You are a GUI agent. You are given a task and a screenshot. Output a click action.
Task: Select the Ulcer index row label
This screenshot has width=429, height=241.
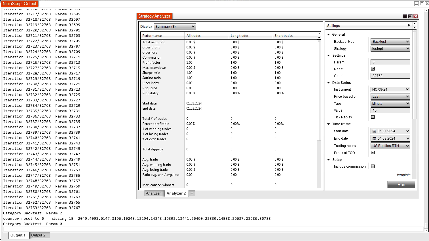pos(151,83)
